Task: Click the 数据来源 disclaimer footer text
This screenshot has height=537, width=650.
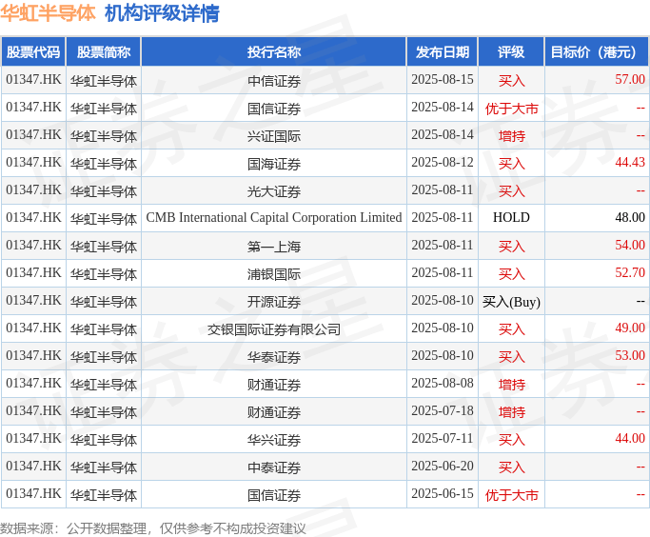Action: (153, 528)
